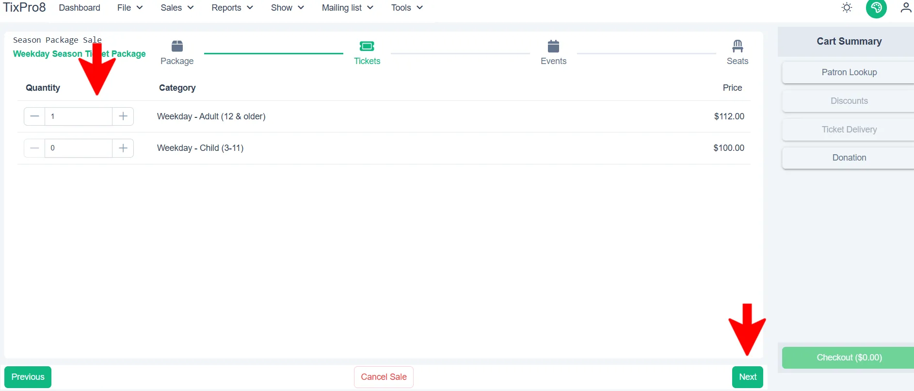Click the Cancel Sale button
Image resolution: width=914 pixels, height=391 pixels.
coord(384,377)
